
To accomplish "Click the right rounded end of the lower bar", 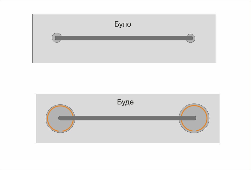I will click(x=195, y=118).
